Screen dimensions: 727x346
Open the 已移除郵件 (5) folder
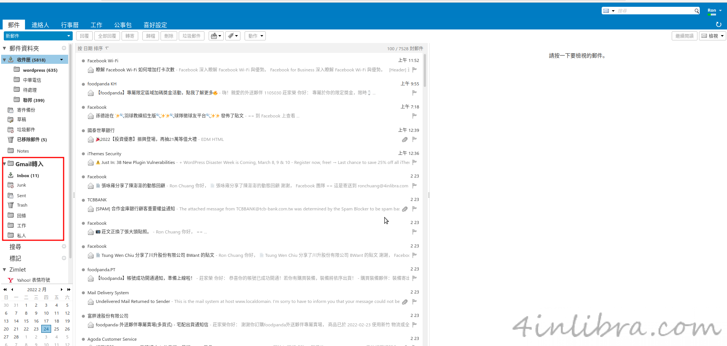click(32, 139)
